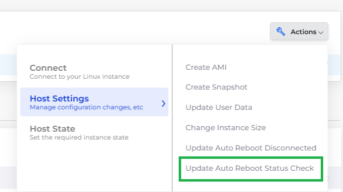Open Update User Data option
The width and height of the screenshot is (343, 192).
219,107
